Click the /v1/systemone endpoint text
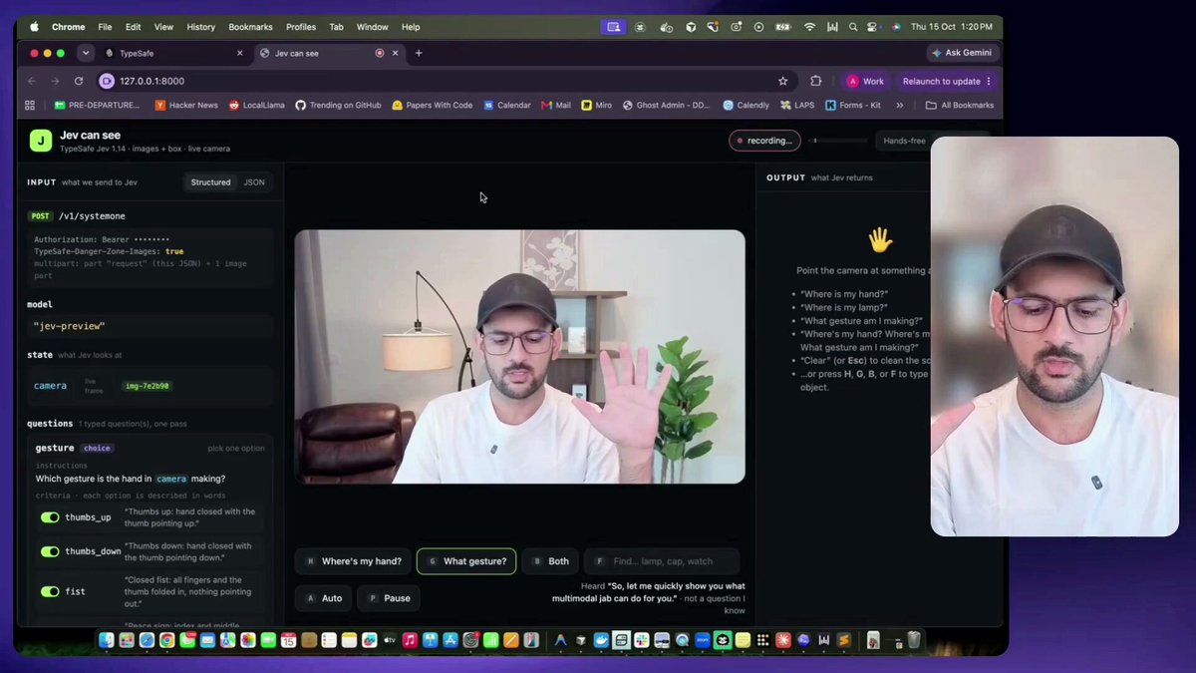This screenshot has width=1196, height=673. pos(92,216)
